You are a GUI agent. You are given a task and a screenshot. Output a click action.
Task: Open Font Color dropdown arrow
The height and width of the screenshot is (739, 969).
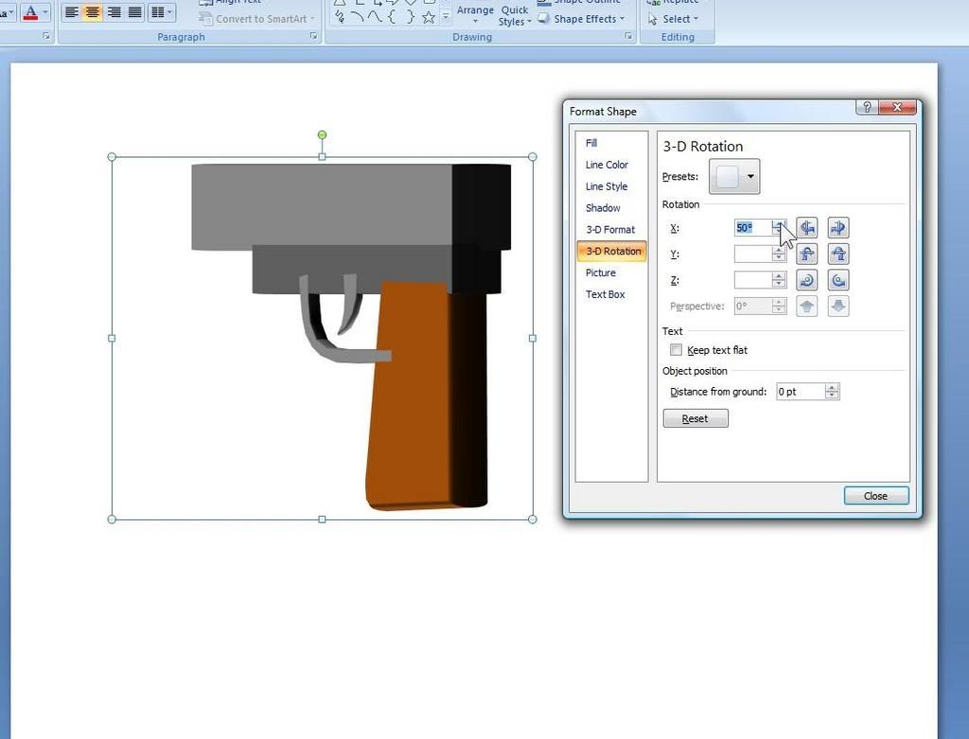pyautogui.click(x=45, y=11)
